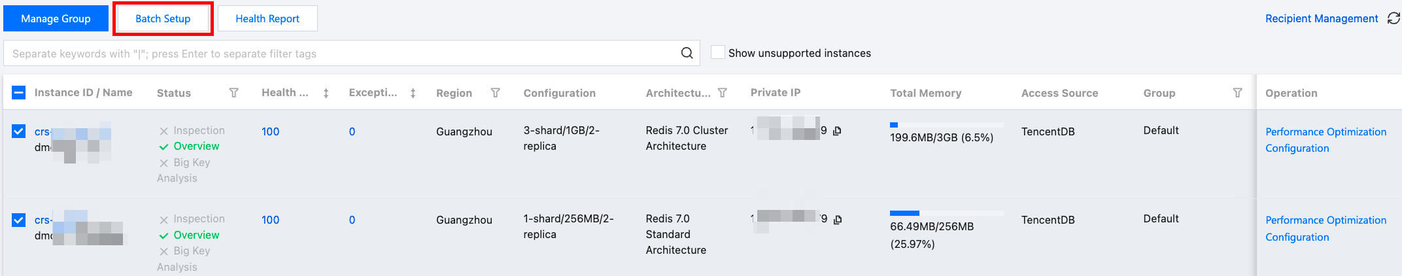Open the Status column filter

point(233,93)
